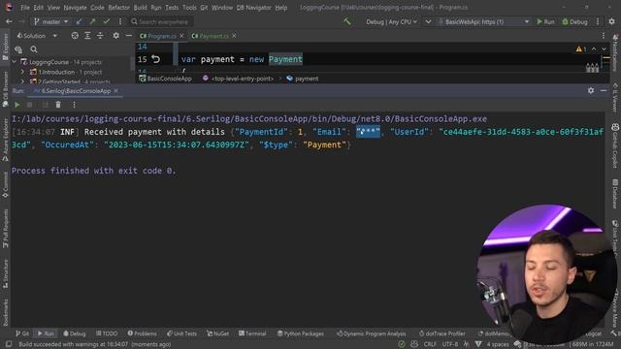This screenshot has width=621, height=349.
Task: Open the Terminal tool window
Action: tap(252, 333)
